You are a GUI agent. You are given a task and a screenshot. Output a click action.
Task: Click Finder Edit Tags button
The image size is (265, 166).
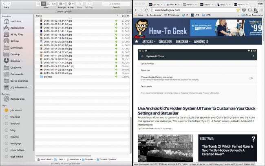point(89,4)
